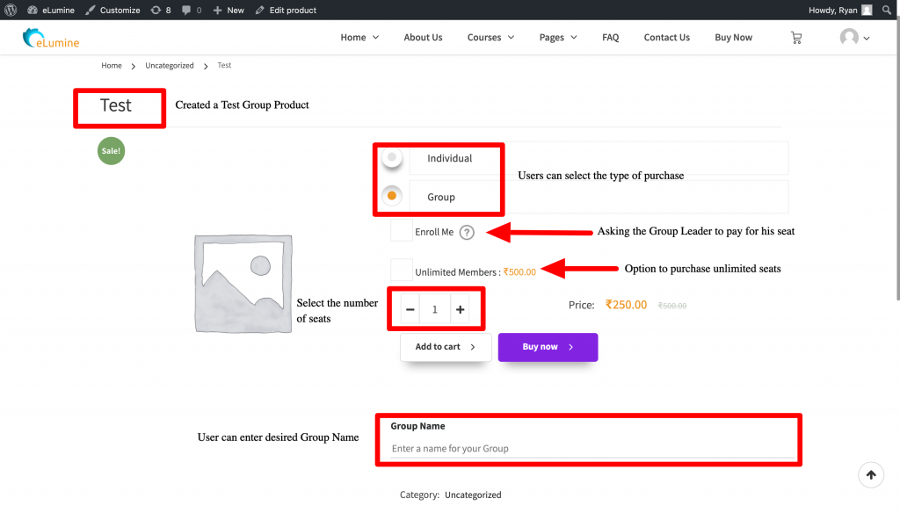
Task: Click the search magnifier in admin bar
Action: point(888,10)
